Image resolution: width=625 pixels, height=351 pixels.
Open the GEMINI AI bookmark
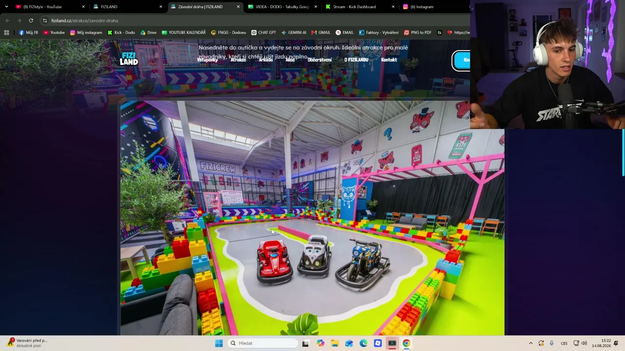[x=294, y=33]
